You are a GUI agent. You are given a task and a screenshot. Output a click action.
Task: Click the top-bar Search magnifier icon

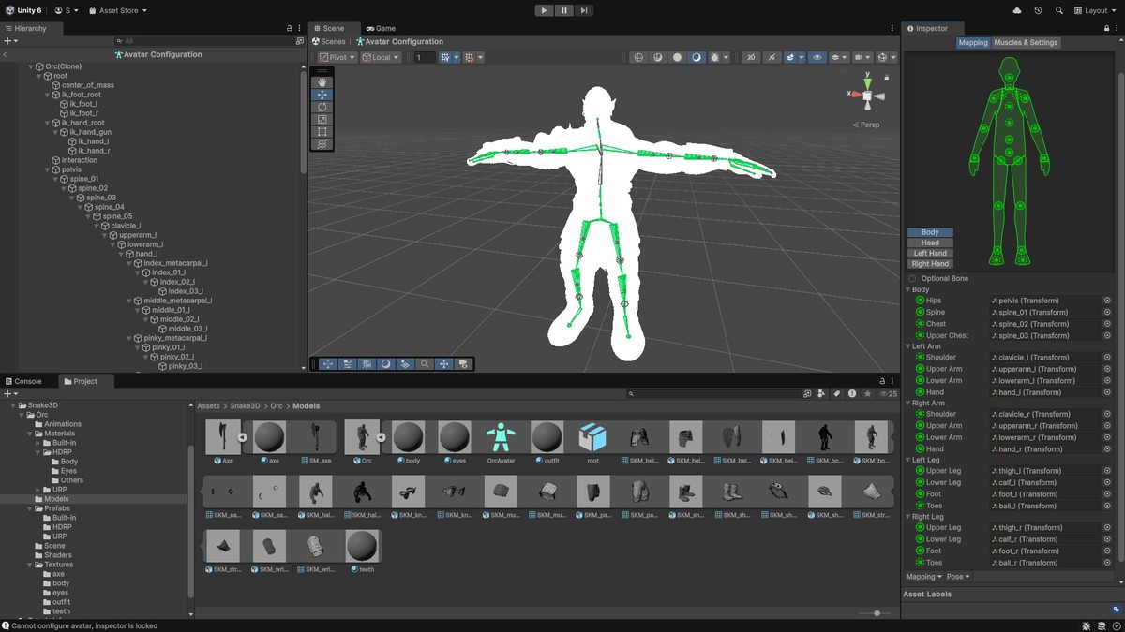tap(1059, 10)
